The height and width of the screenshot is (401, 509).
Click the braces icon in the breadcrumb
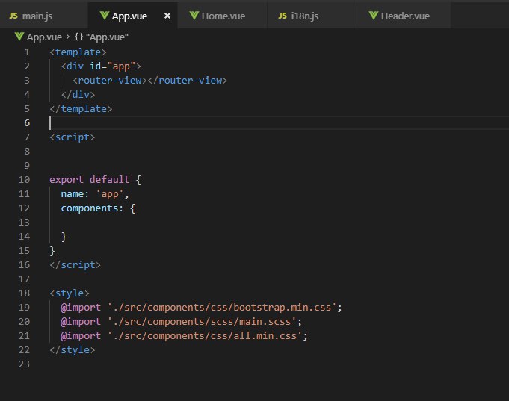click(79, 37)
